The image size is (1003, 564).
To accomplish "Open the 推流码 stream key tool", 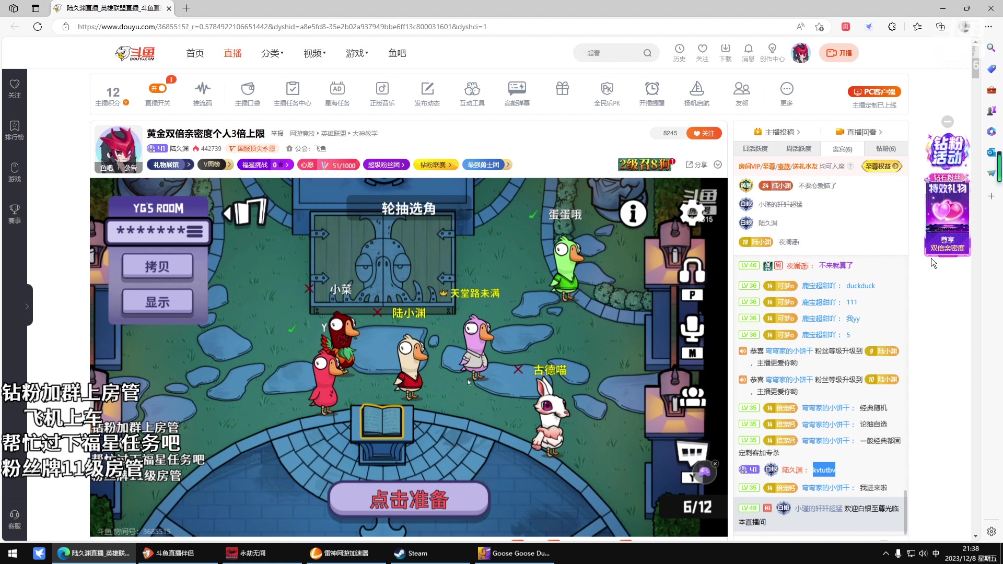I will (202, 94).
